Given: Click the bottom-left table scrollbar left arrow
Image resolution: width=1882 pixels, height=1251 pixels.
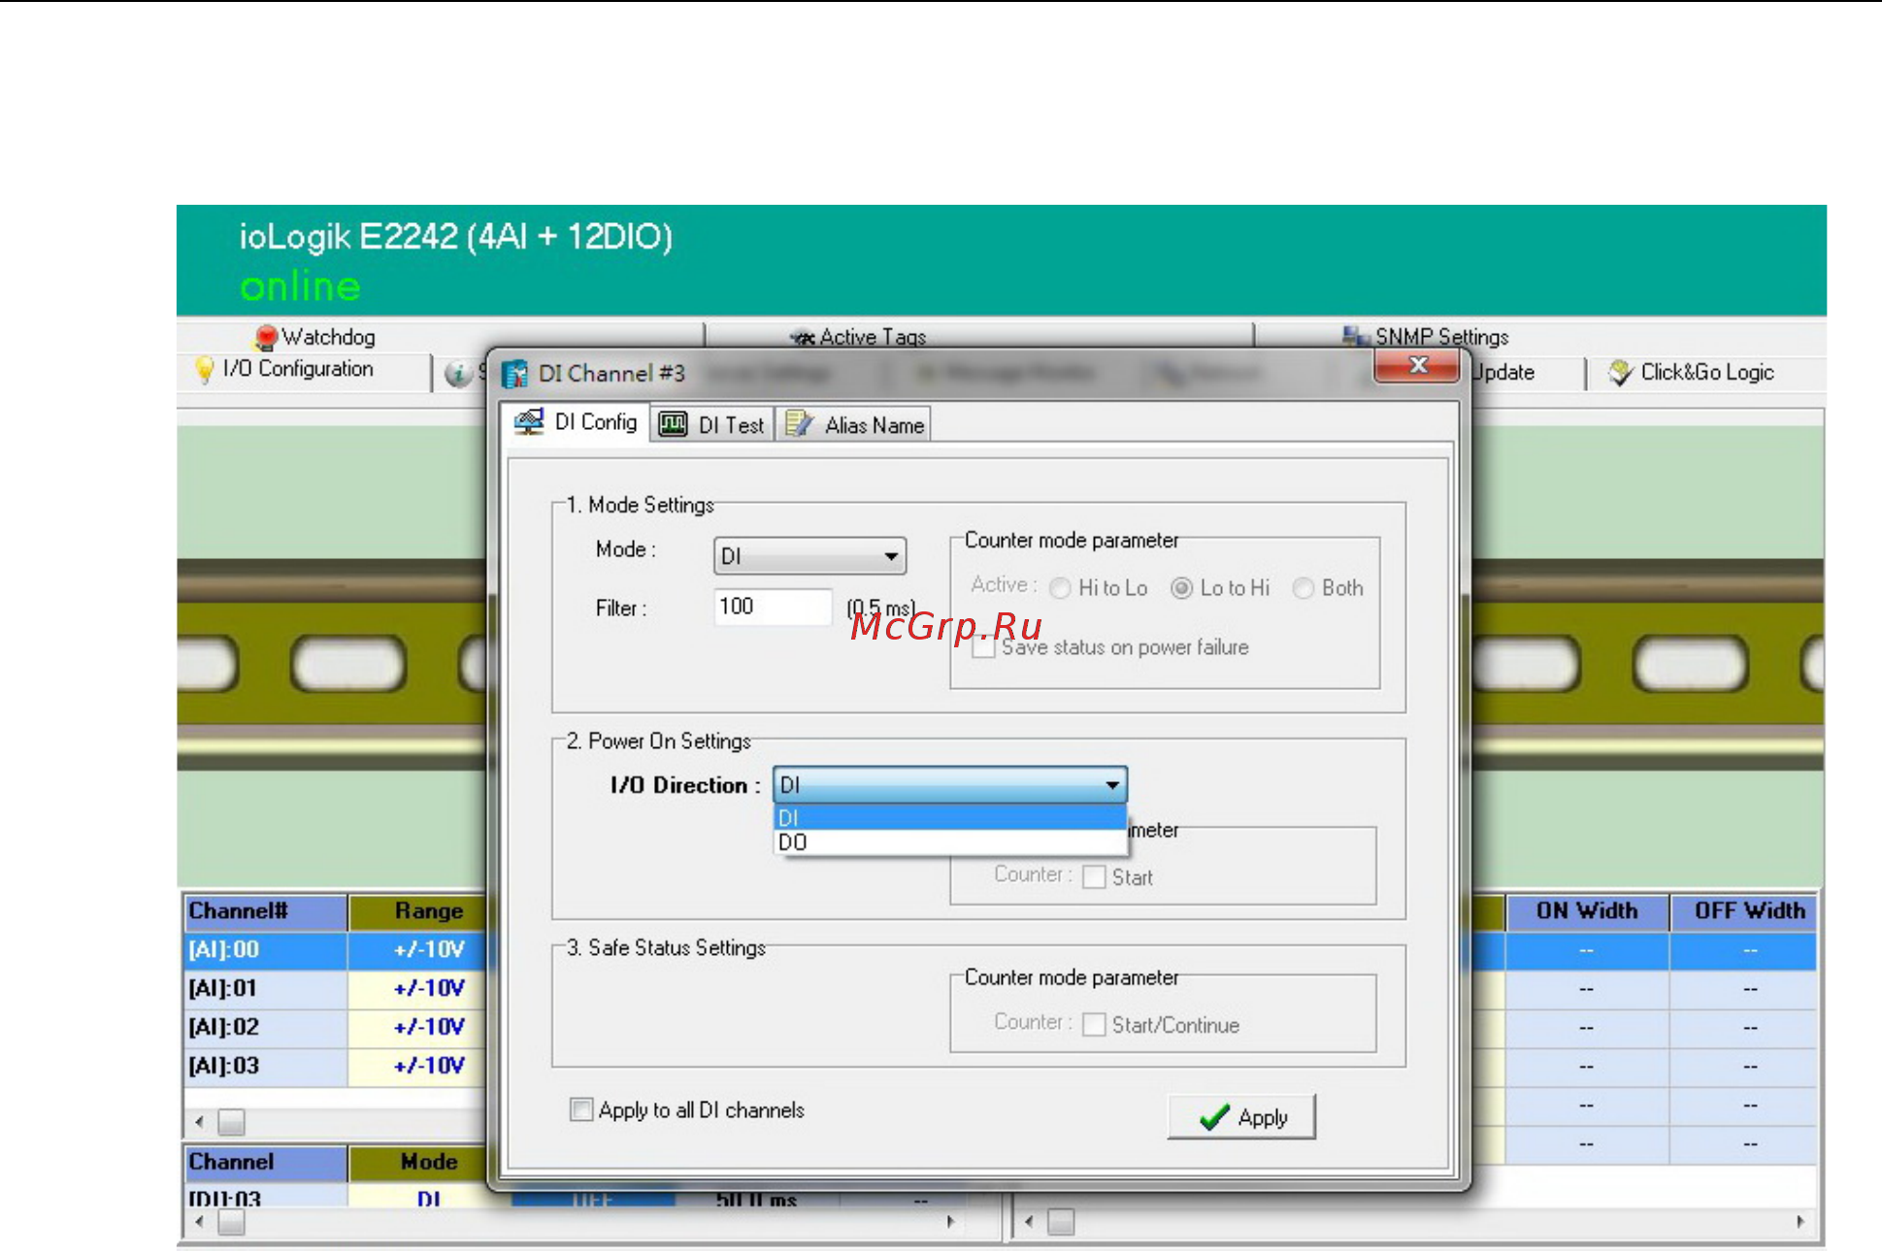Looking at the screenshot, I should [x=199, y=1222].
